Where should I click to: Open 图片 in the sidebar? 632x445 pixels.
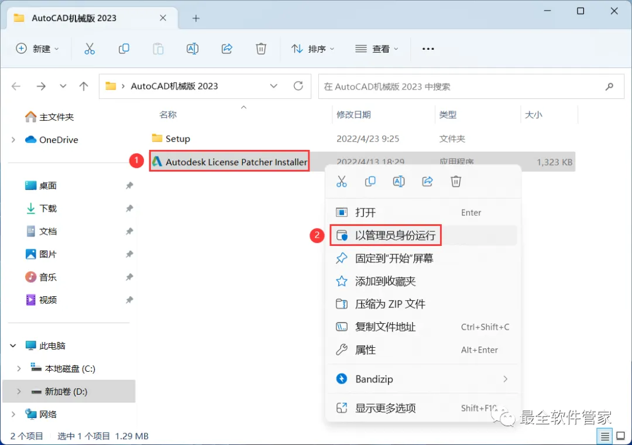pyautogui.click(x=41, y=254)
